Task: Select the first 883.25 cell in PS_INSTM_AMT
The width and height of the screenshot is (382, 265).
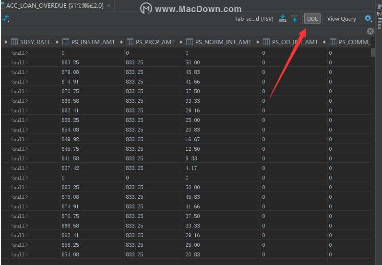Action: pos(92,62)
